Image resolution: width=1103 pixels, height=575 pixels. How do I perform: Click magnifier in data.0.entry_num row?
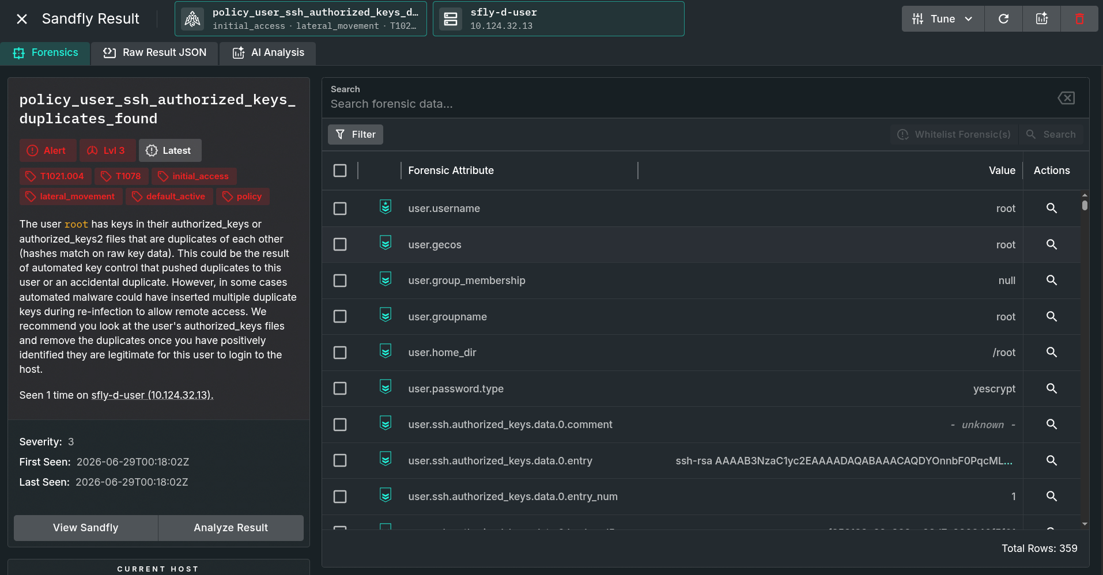[1052, 497]
